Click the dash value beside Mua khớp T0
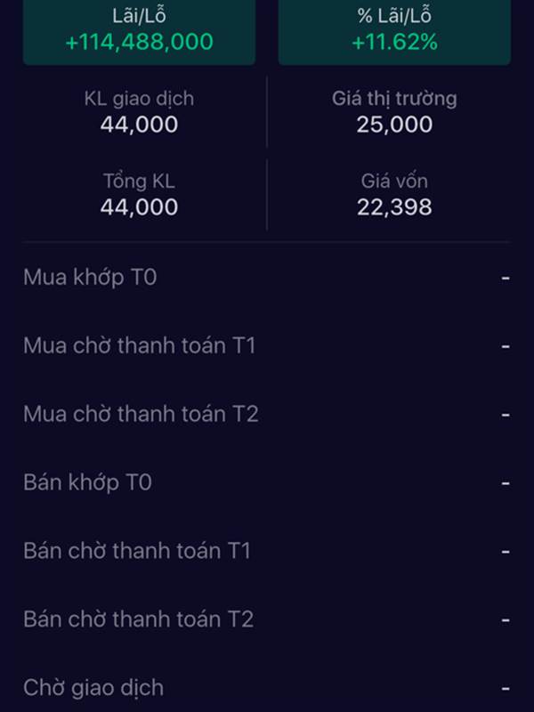This screenshot has width=534, height=712. pyautogui.click(x=506, y=278)
